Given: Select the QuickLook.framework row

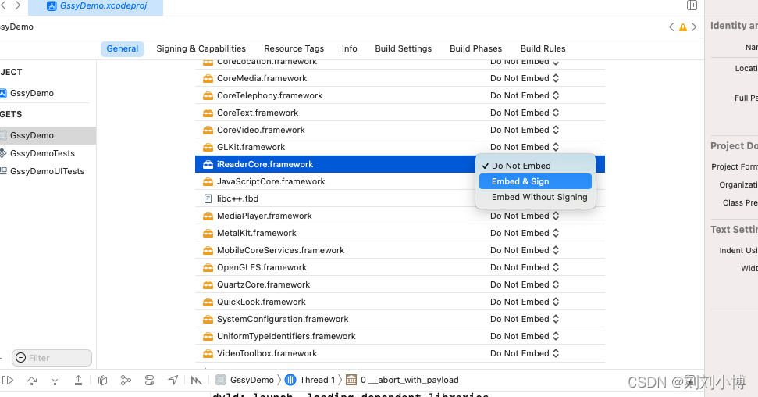Looking at the screenshot, I should [400, 302].
